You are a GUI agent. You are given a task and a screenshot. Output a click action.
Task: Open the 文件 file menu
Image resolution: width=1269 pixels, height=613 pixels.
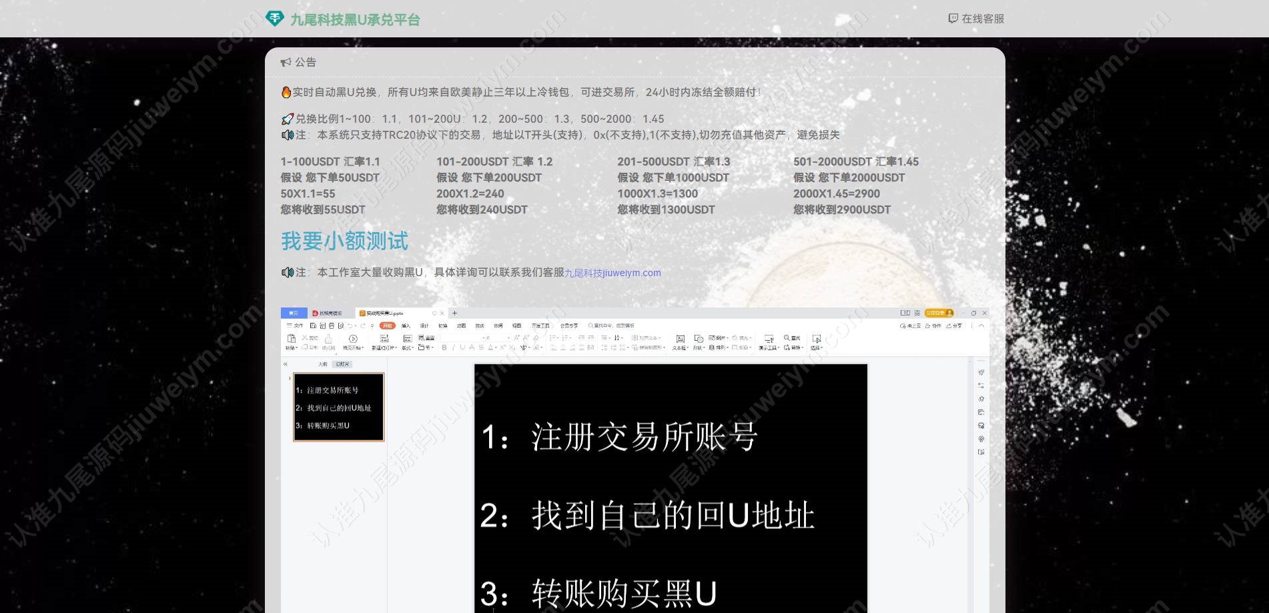tap(294, 326)
